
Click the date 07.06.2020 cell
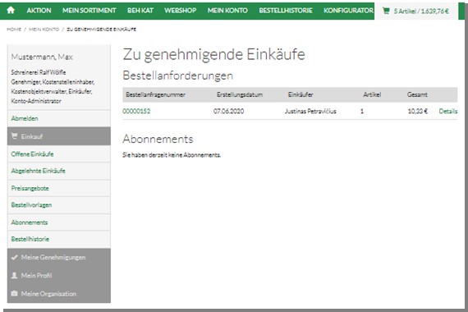[x=228, y=111]
